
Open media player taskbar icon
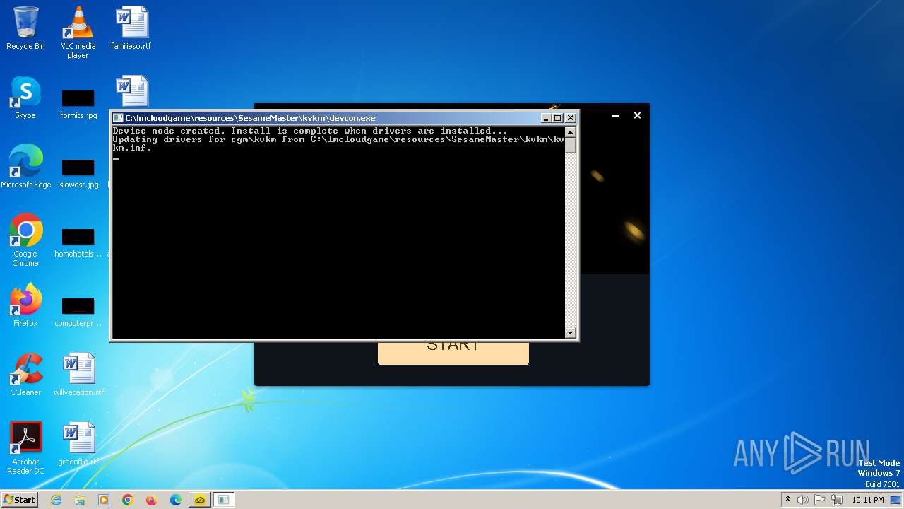tap(104, 500)
